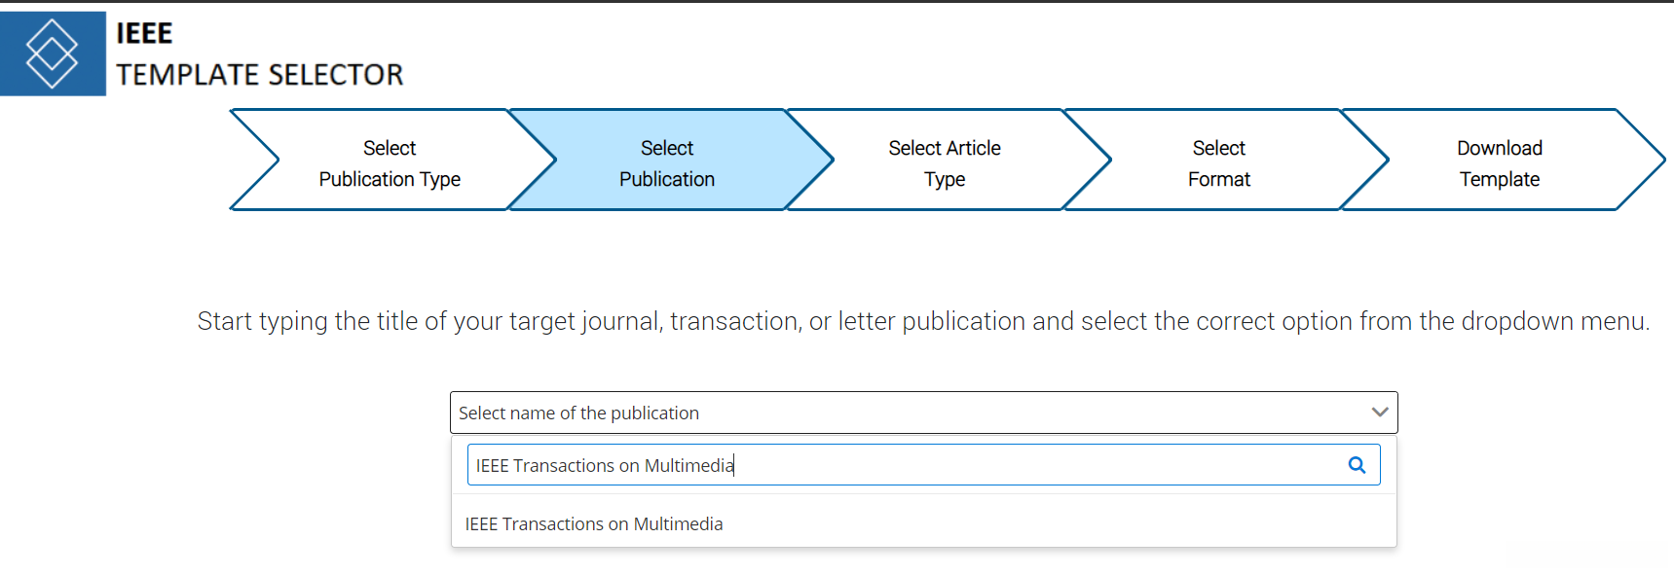Open the Select Format step
Screen dimensions: 1674x575
pos(1219,162)
